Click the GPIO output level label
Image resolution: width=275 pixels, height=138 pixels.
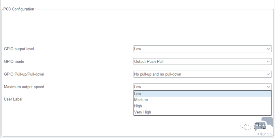point(19,49)
